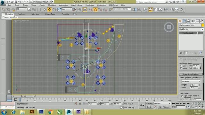Click the Key Filters button

click(x=164, y=107)
